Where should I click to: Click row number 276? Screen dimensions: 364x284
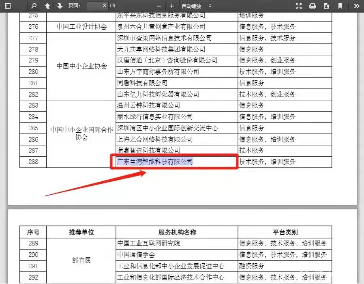[x=33, y=27]
